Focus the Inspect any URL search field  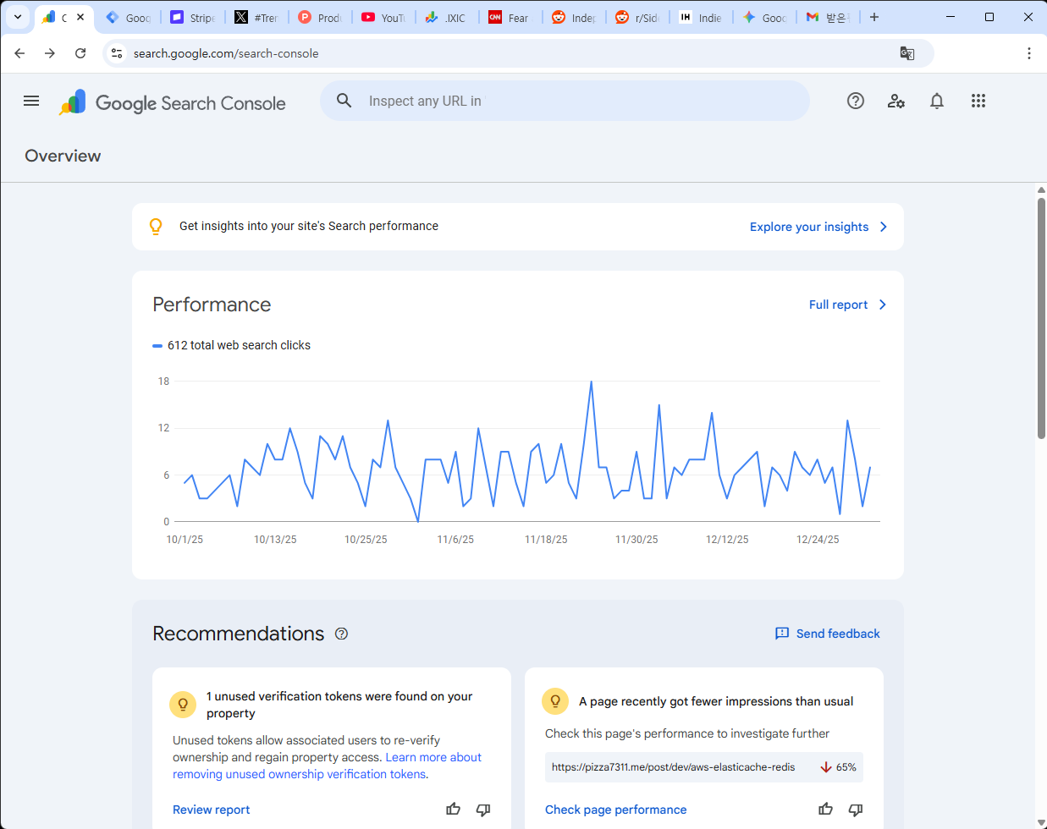tap(576, 101)
